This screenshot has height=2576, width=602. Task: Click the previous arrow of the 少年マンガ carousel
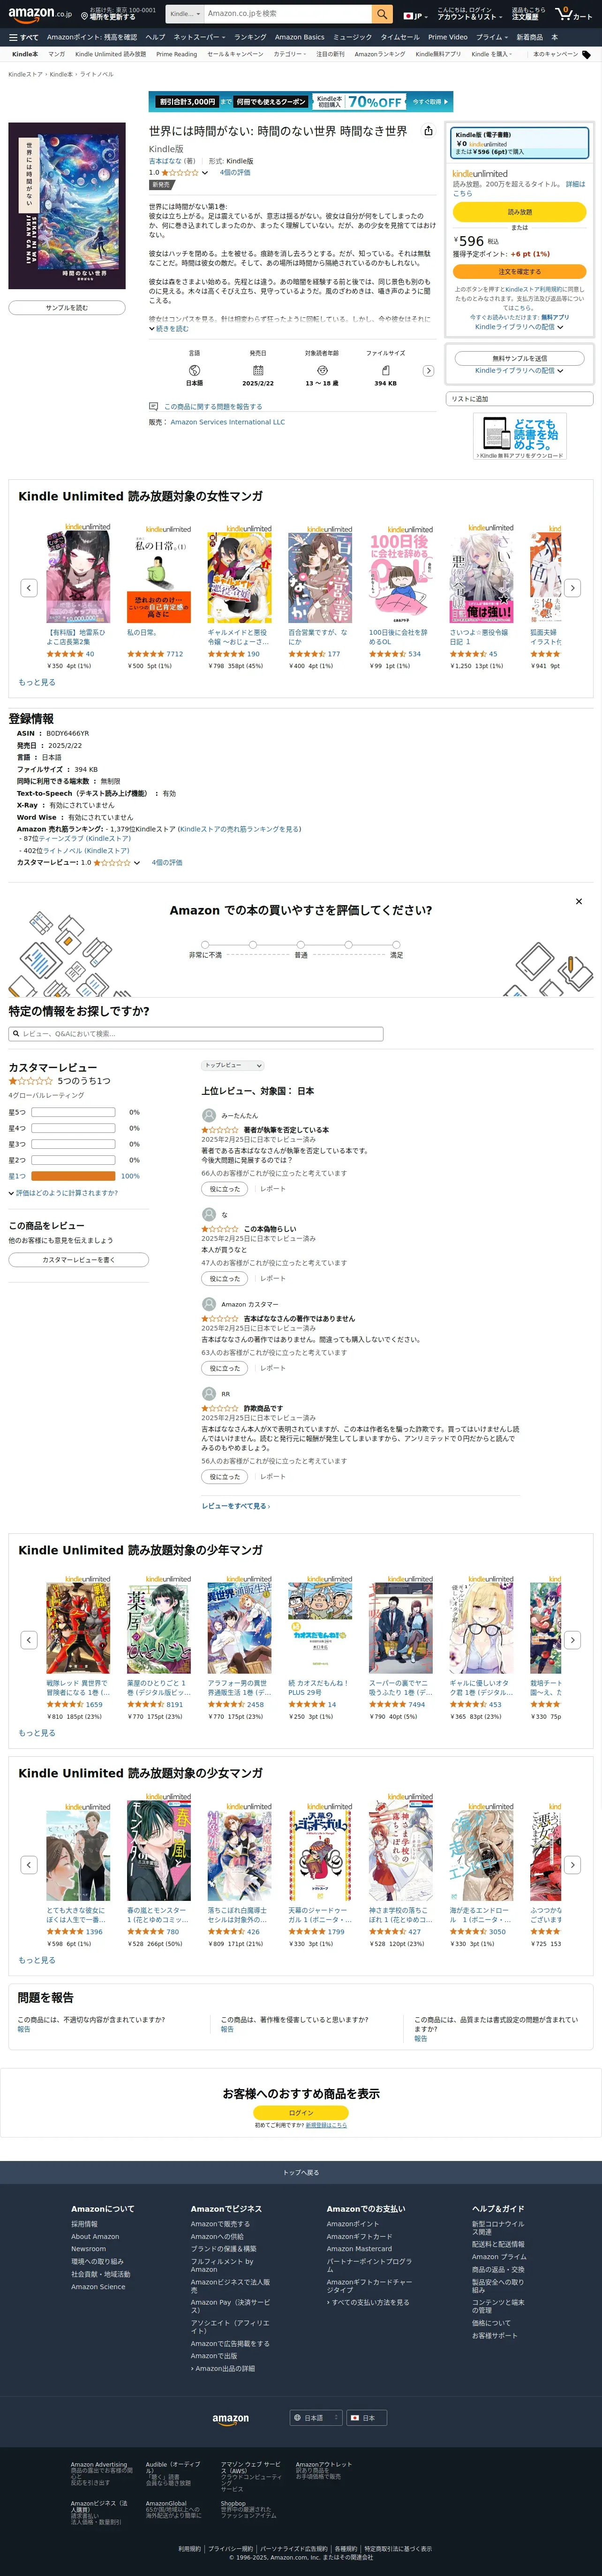(29, 1640)
